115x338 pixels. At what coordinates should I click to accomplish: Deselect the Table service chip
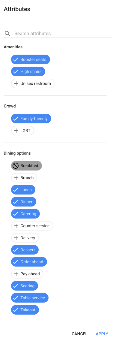(30, 298)
